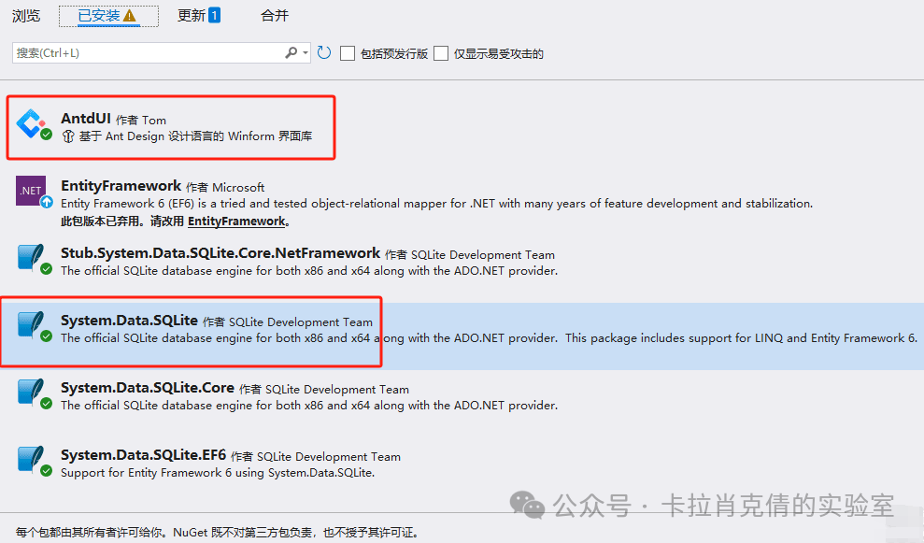Image resolution: width=924 pixels, height=543 pixels.
Task: Click the update count badge next to 更新
Action: point(214,15)
